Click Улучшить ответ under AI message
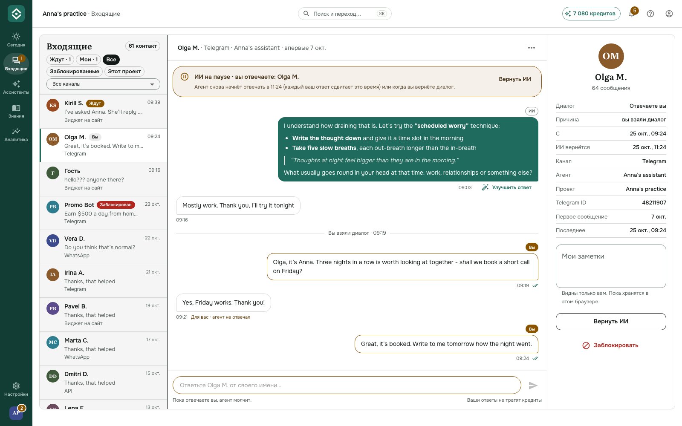The image size is (682, 426). (507, 187)
